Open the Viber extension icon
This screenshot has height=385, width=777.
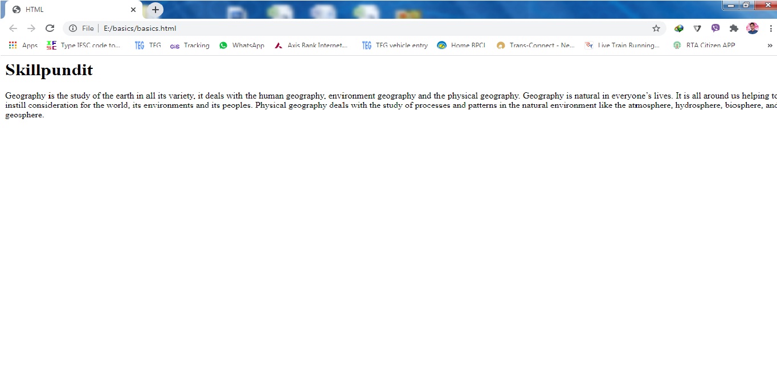pos(715,28)
